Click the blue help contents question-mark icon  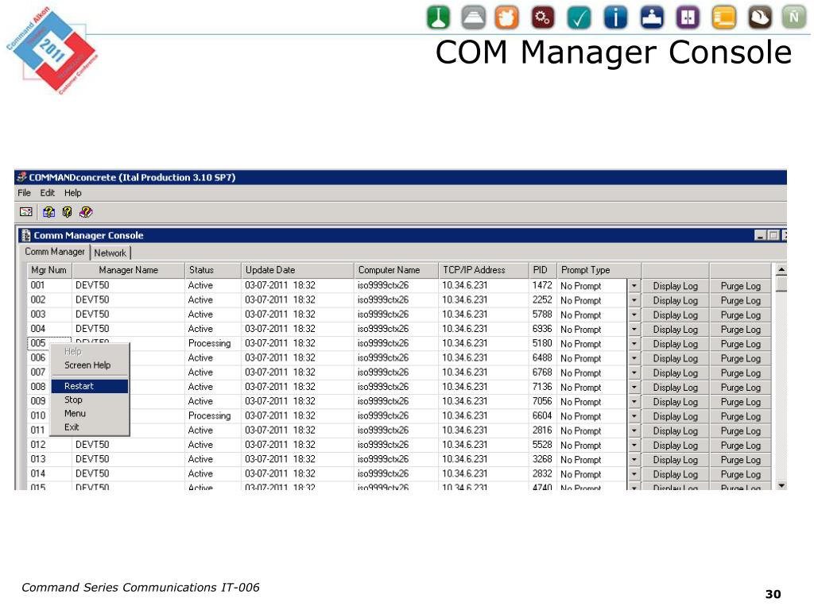click(48, 211)
